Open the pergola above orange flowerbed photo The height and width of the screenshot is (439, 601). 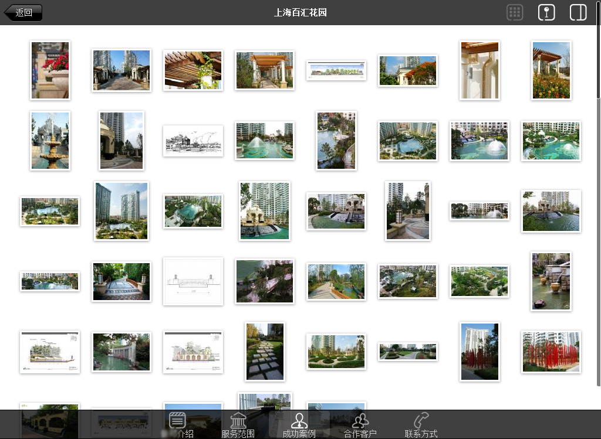coord(551,70)
